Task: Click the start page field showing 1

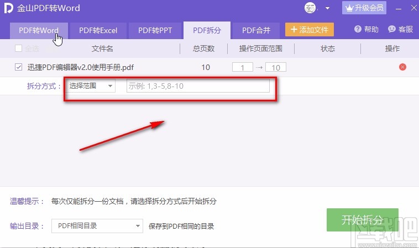Action: (x=242, y=67)
